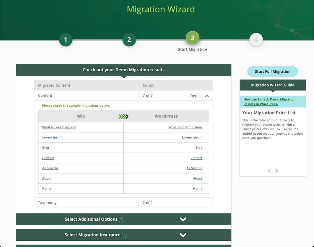
Task: Click help icon beside Select Additional Options
Action: [121, 220]
